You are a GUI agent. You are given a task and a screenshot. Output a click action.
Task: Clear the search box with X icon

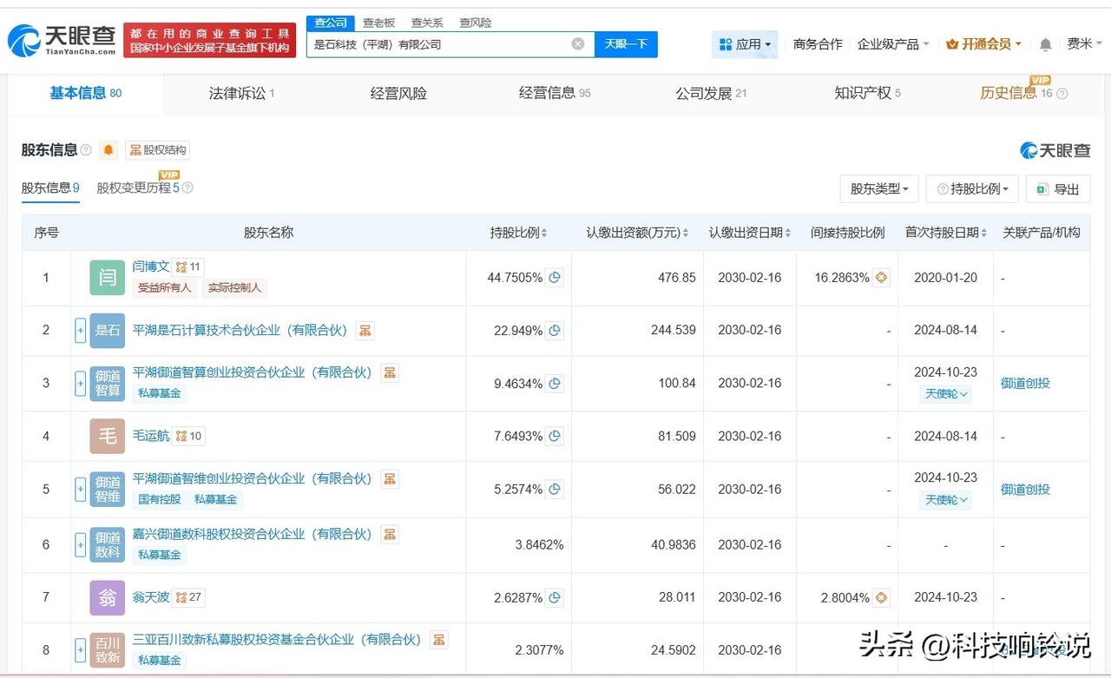point(578,44)
